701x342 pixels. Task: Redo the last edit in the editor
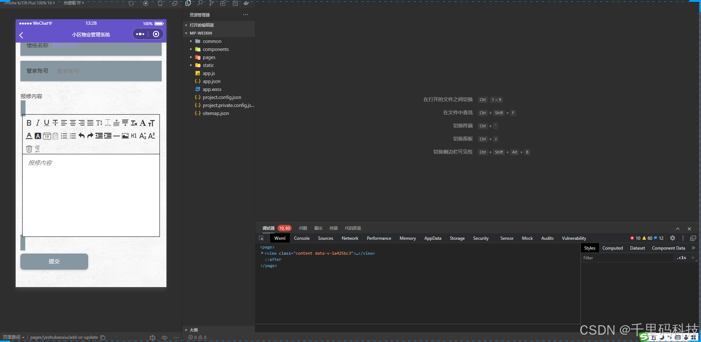90,136
